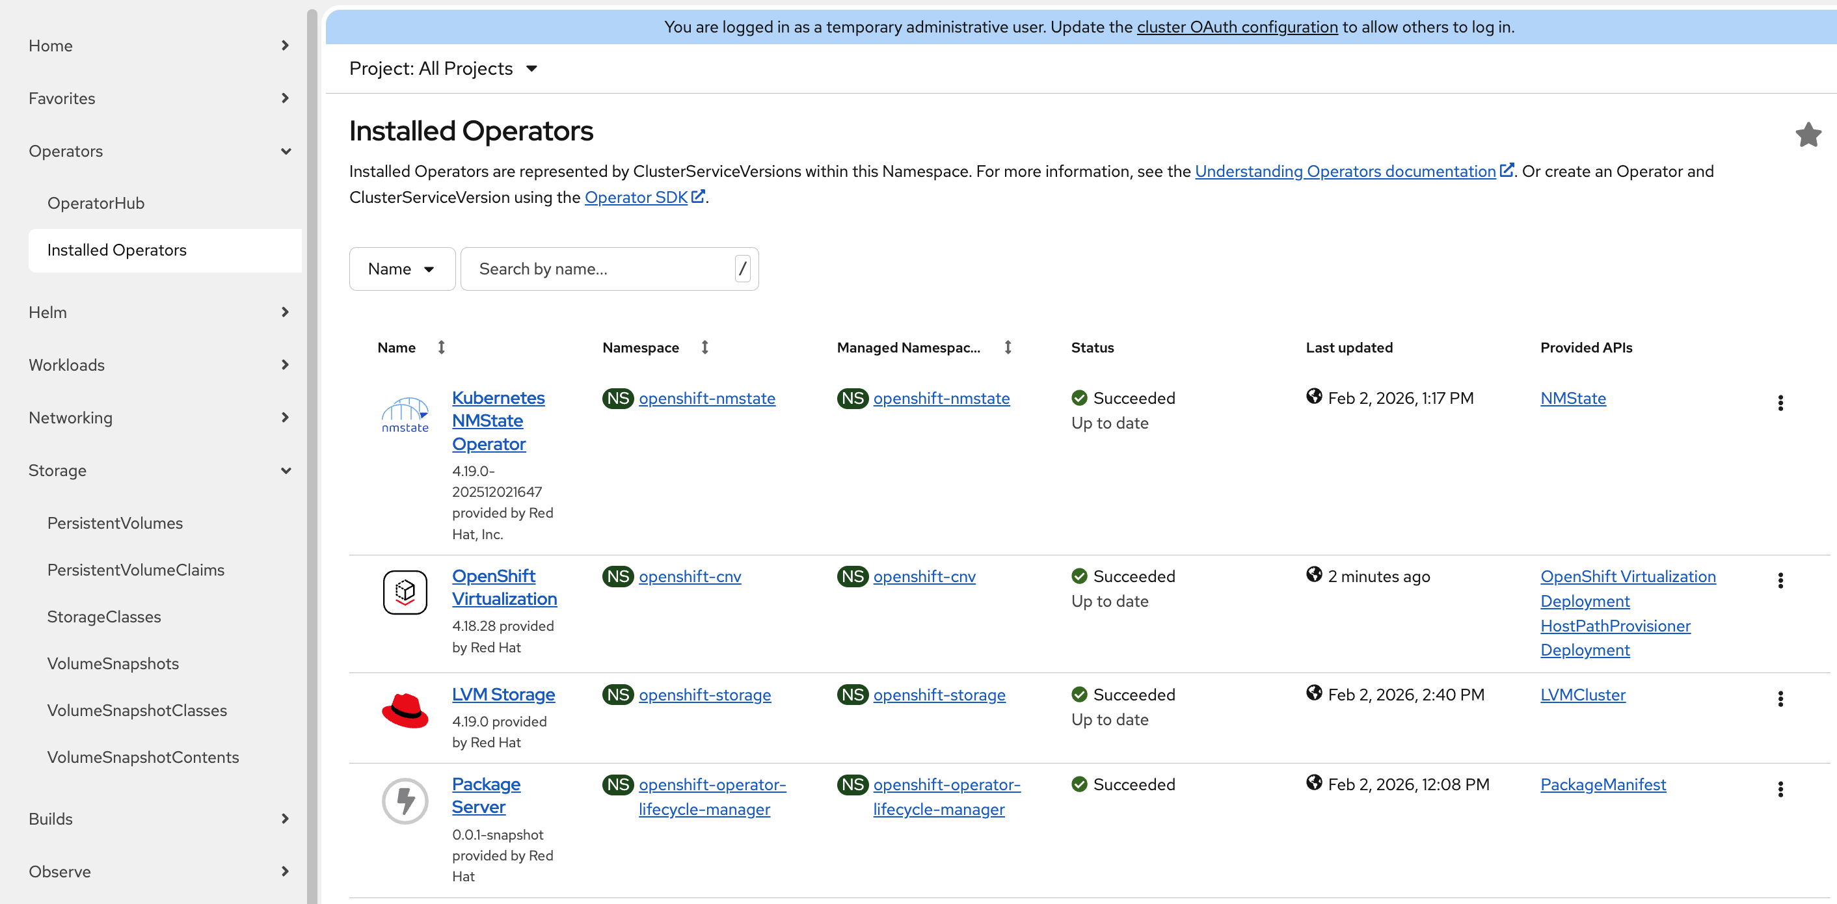Focus the Search by name input field

(x=609, y=269)
